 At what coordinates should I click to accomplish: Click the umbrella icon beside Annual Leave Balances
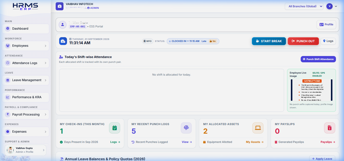62,159
